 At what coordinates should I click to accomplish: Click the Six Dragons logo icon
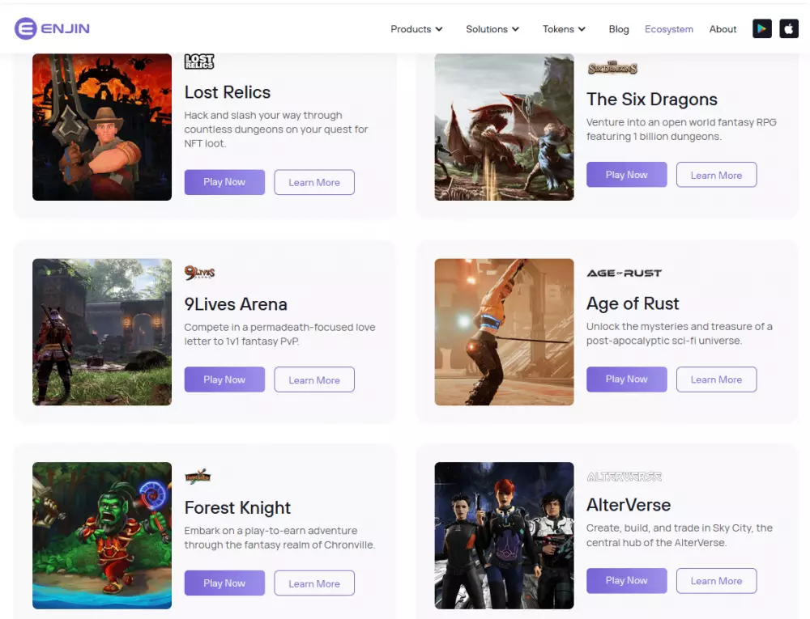[612, 69]
